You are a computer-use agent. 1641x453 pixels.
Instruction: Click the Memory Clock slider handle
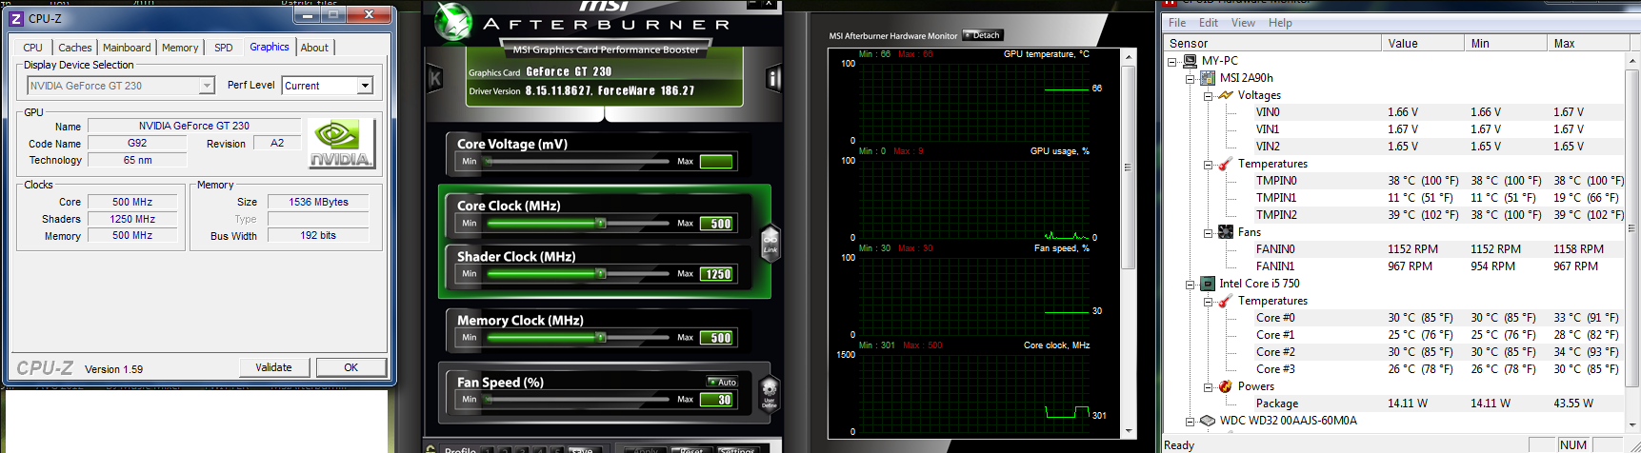601,338
